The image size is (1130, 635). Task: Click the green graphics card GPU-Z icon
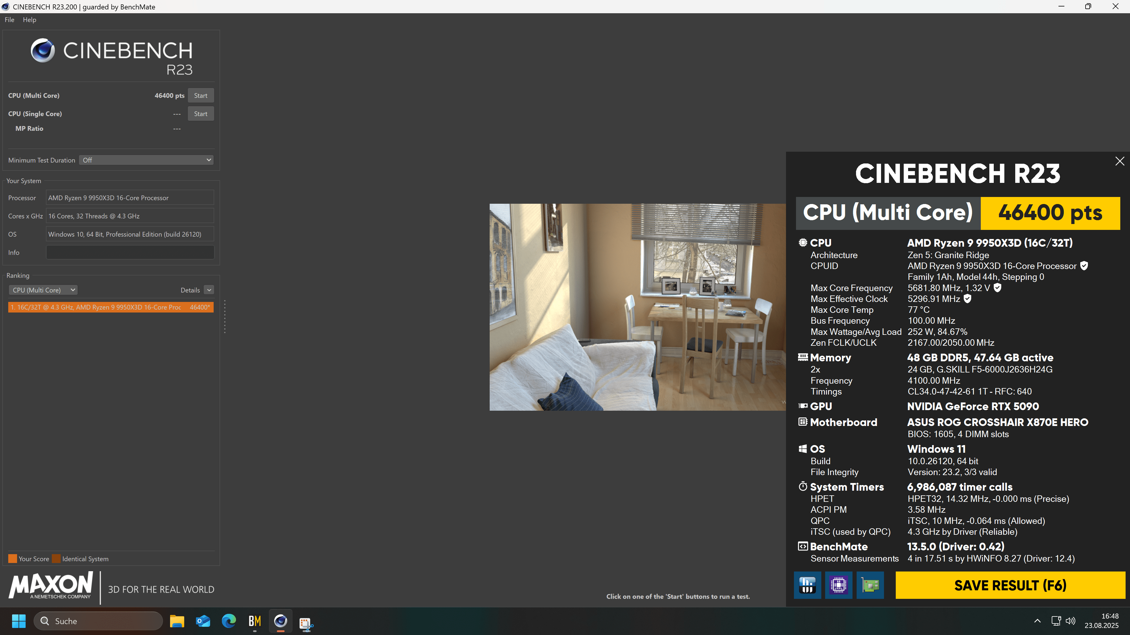[x=870, y=585]
